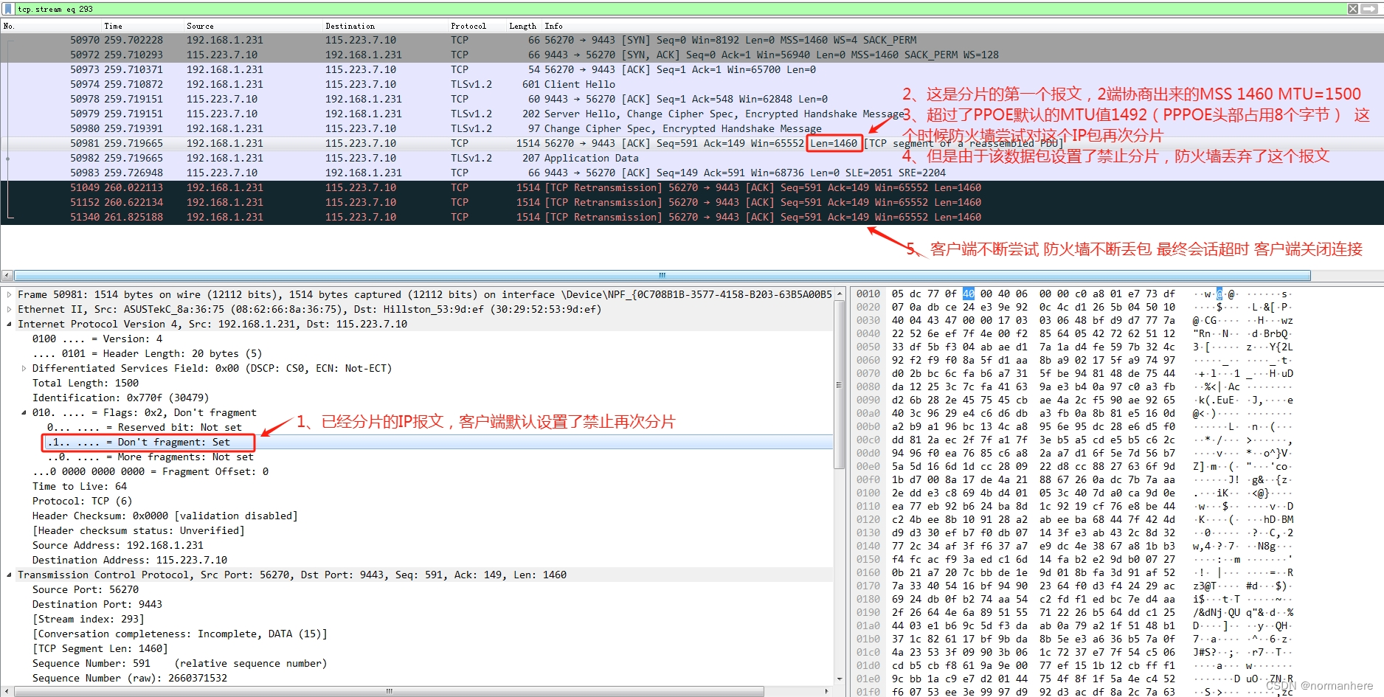This screenshot has width=1384, height=697.
Task: Select packet 50983 with SLE=2051
Action: click(692, 173)
